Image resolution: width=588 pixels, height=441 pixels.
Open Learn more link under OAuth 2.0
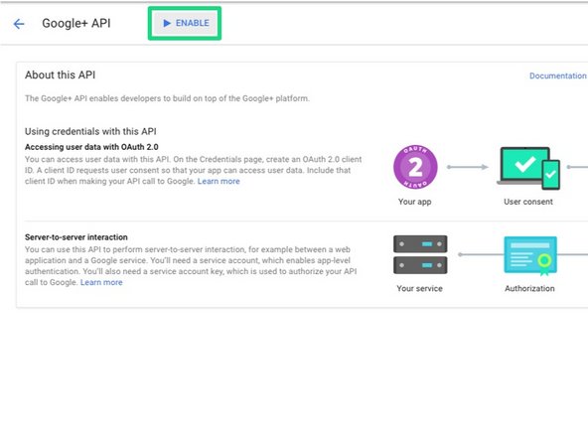219,181
